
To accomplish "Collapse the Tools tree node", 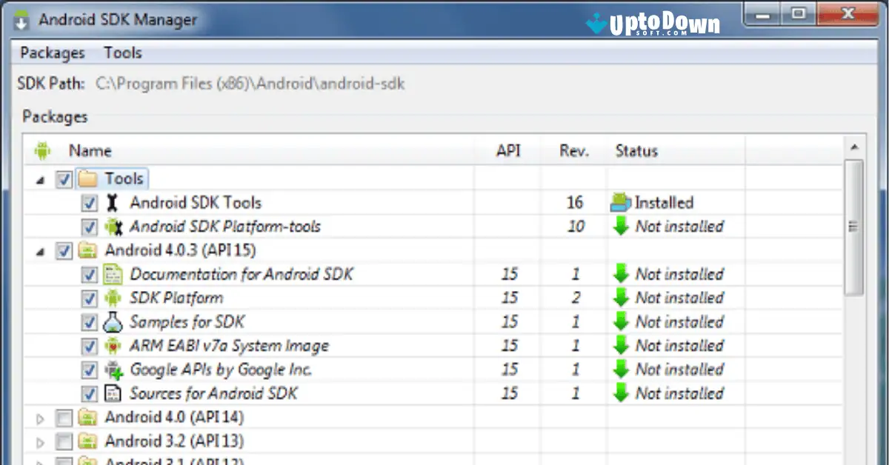I will pos(41,178).
